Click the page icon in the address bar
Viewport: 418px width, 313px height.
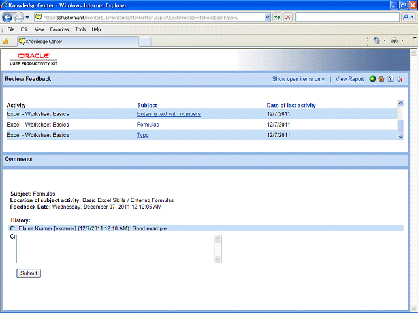coord(39,18)
